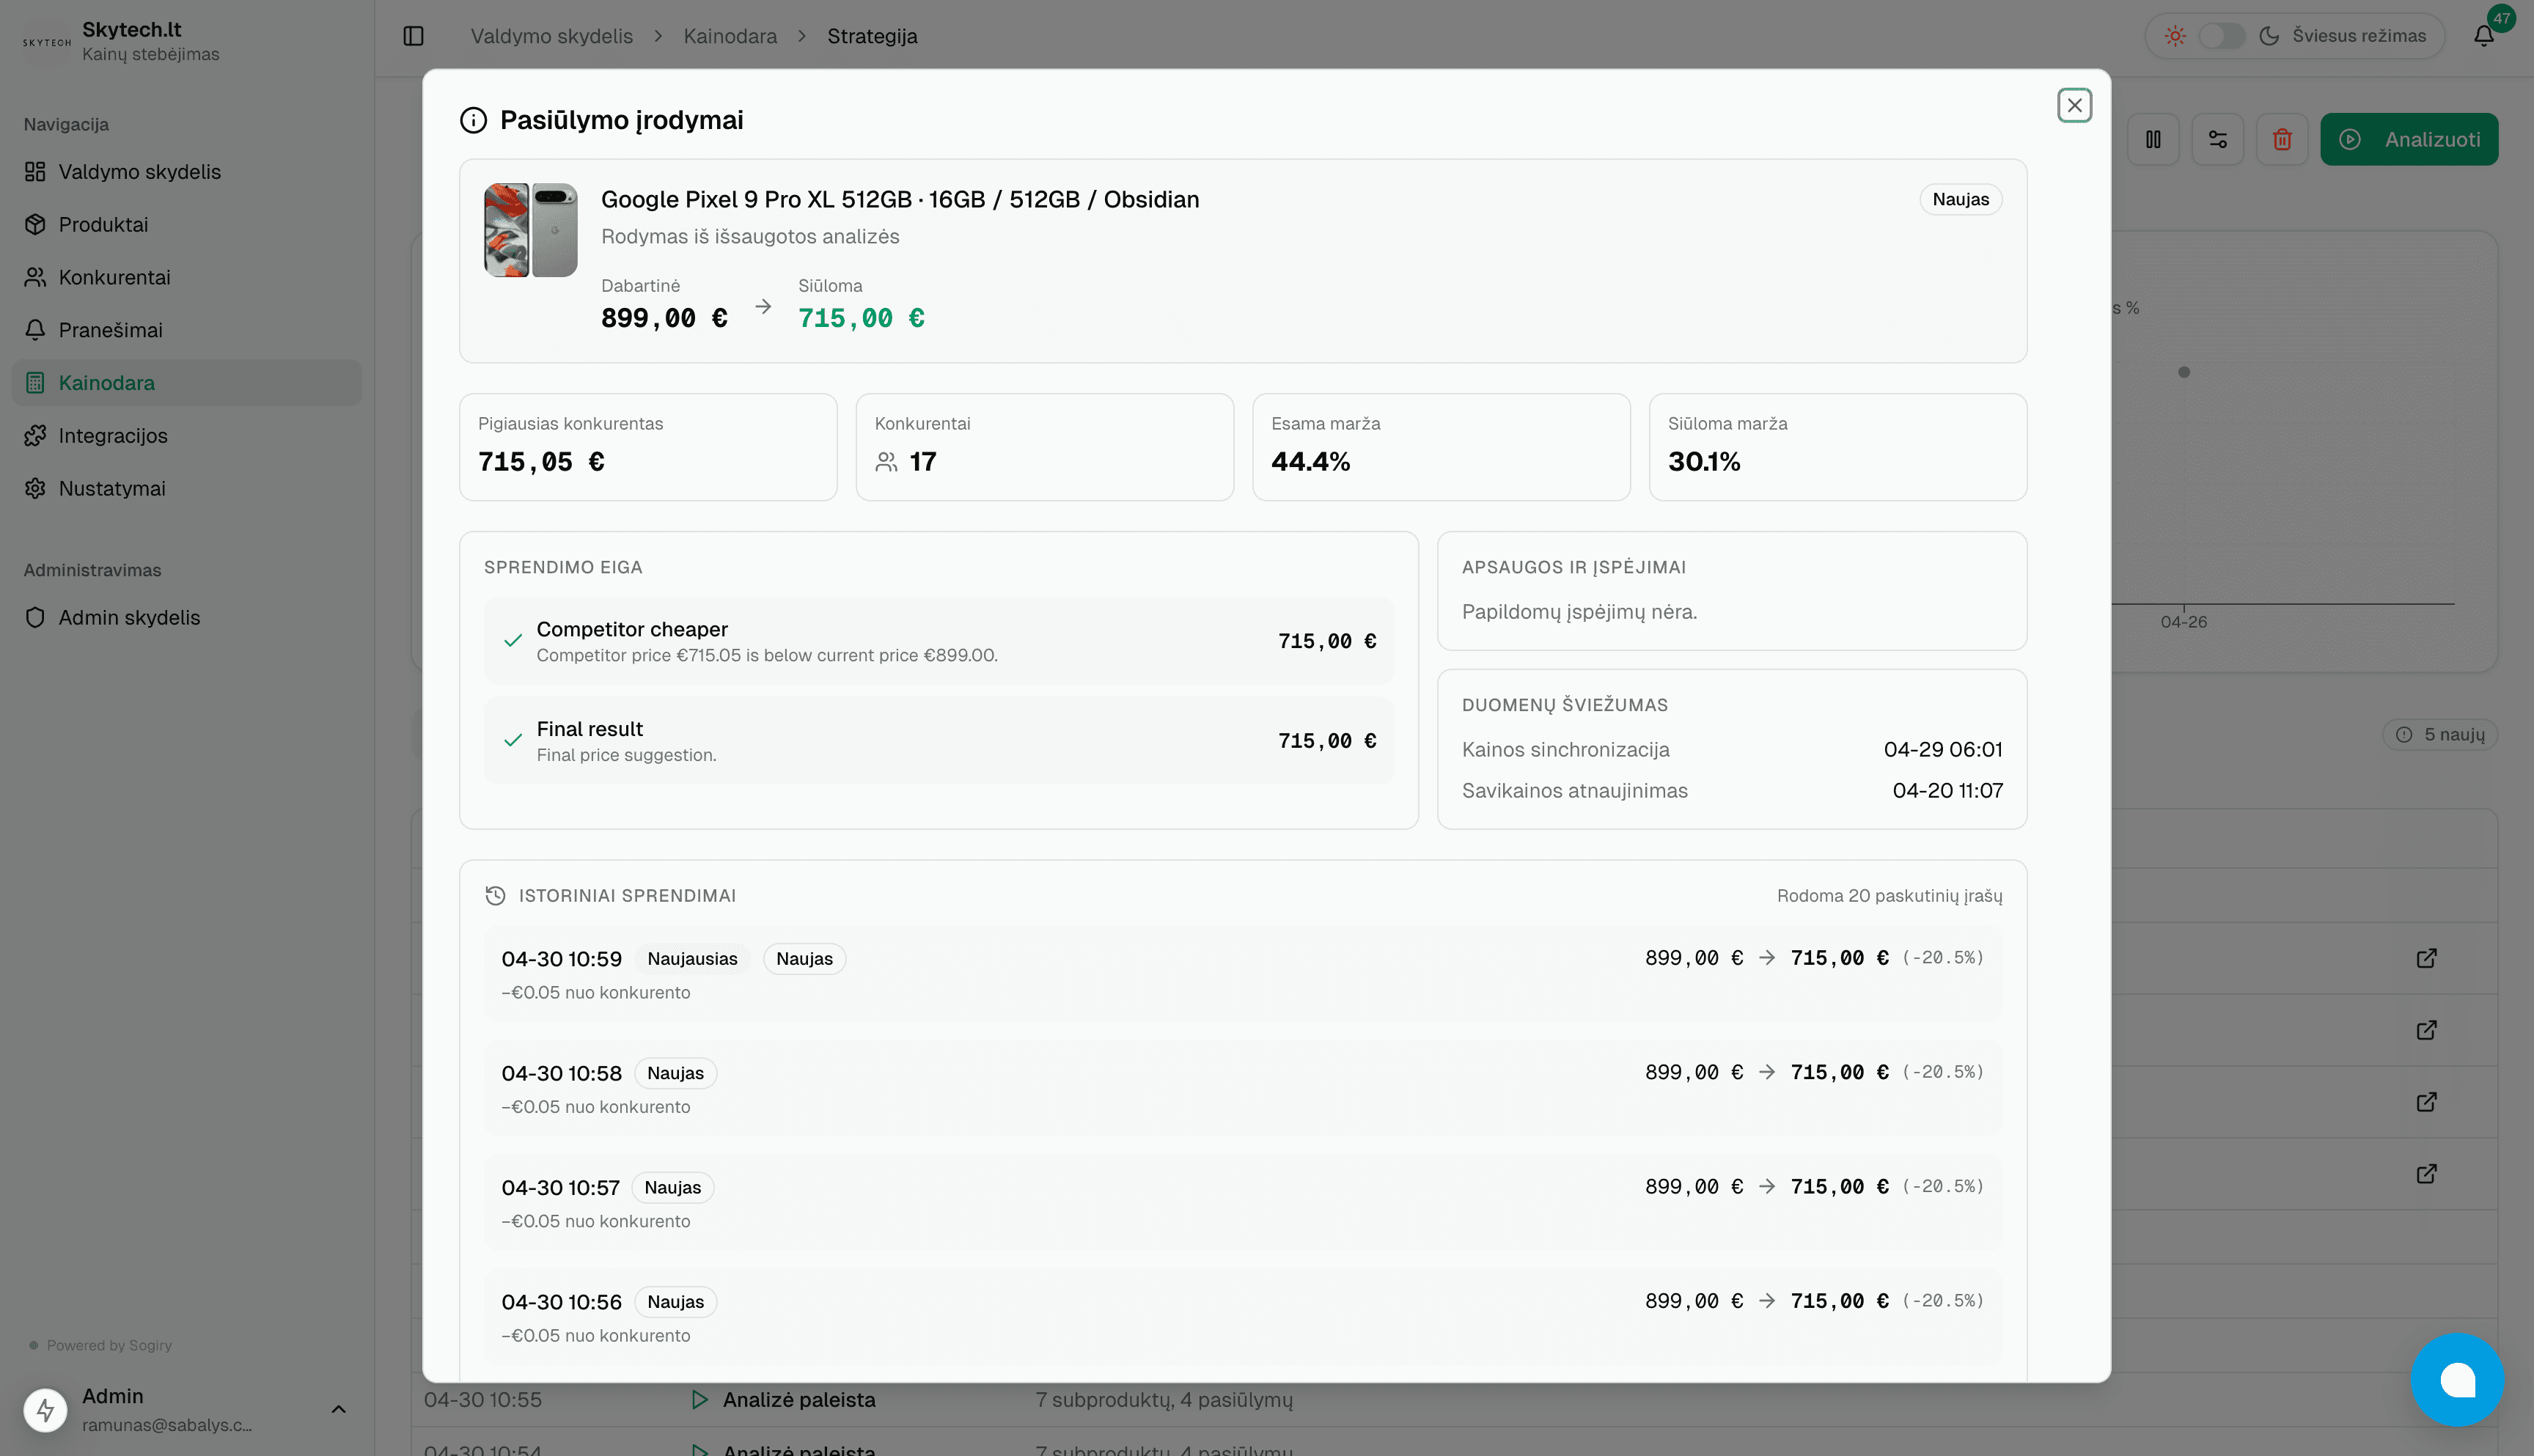Screen dimensions: 2534x1456
Task: Click Kainodara breadcrumb link
Action: [730, 36]
